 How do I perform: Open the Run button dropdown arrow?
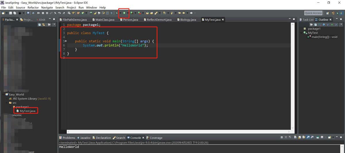tap(128, 13)
